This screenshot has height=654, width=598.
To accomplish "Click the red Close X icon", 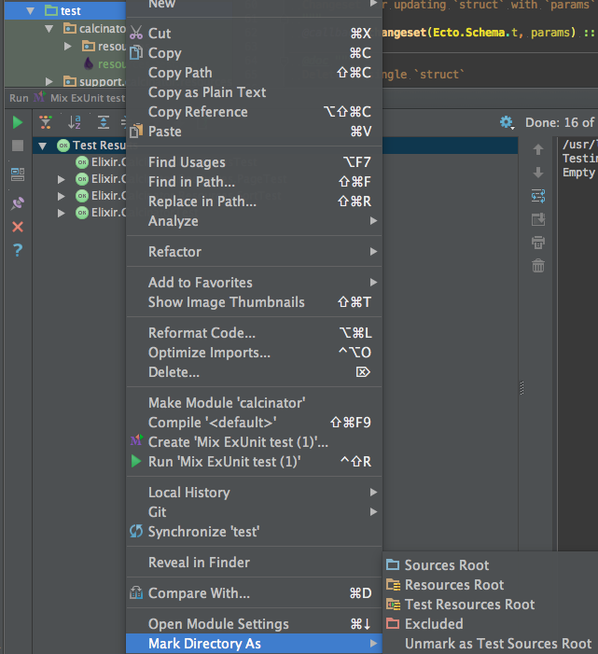I will (18, 227).
